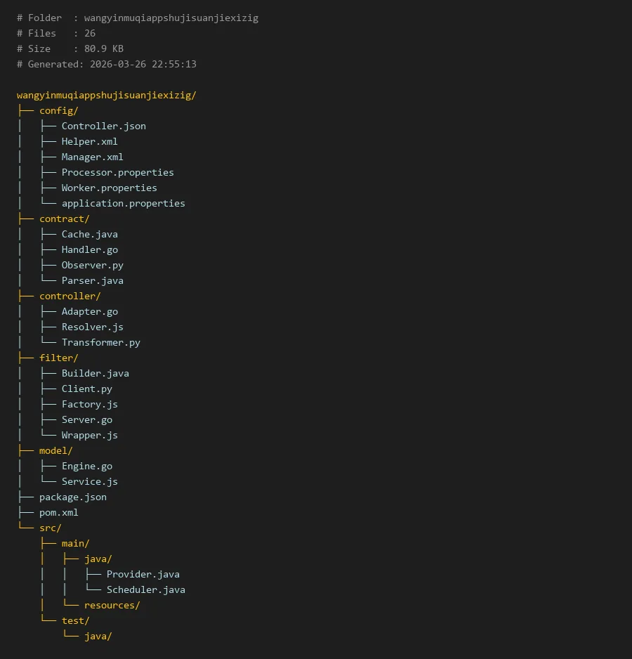Click the config/ folder entry

[58, 110]
